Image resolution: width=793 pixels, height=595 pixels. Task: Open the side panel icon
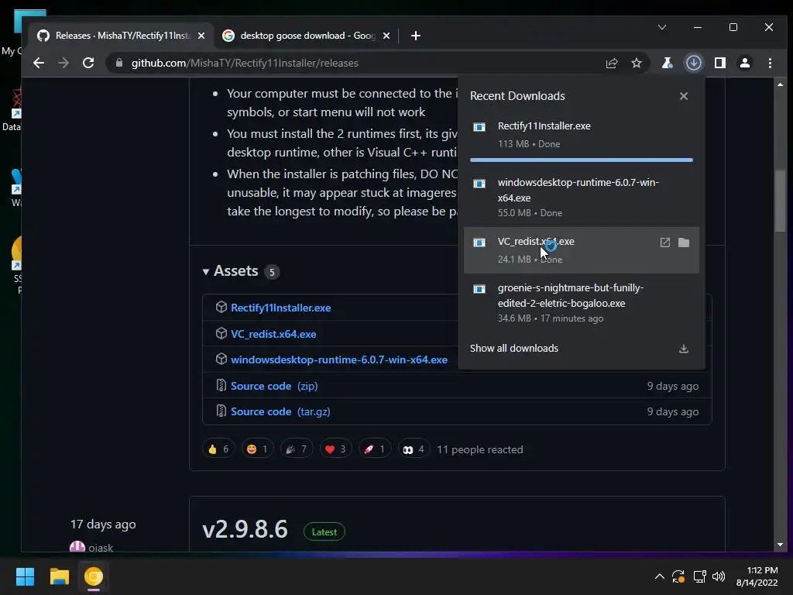(719, 63)
